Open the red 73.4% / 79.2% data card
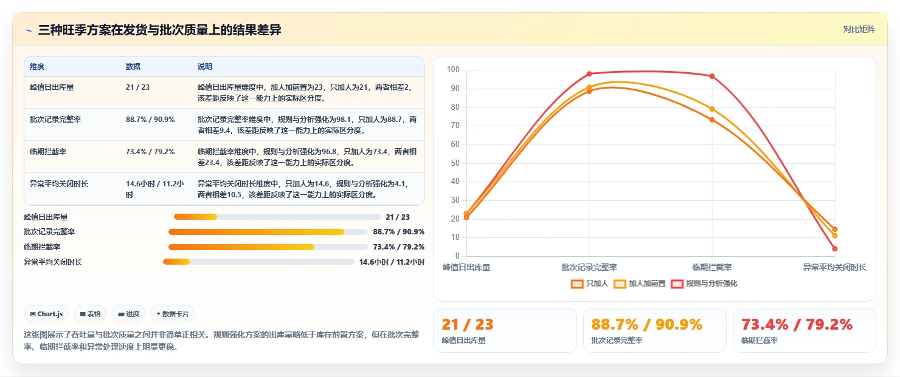Screen dimensions: 900x377 804,330
